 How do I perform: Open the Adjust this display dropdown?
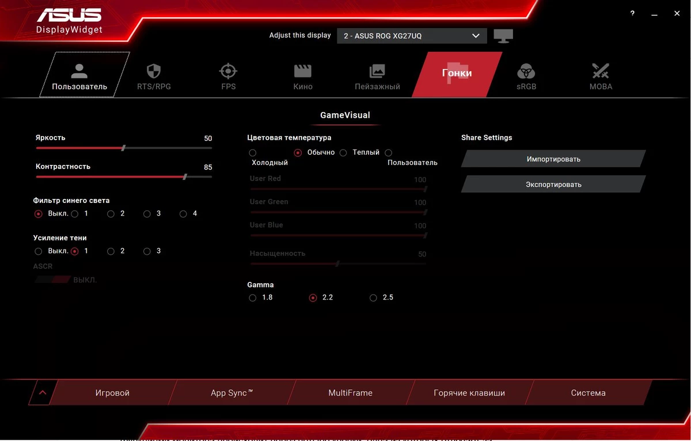pos(412,36)
